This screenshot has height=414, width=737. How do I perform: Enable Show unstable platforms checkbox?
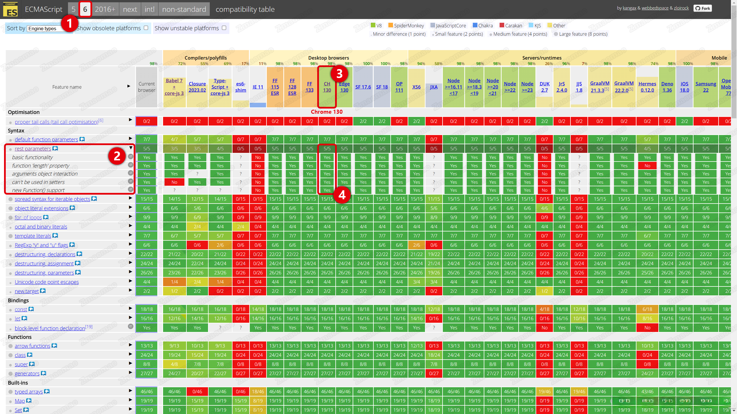coord(224,28)
